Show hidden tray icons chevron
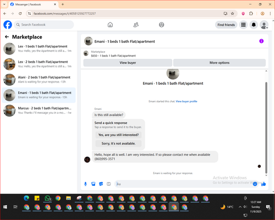The image size is (275, 220). point(240,207)
